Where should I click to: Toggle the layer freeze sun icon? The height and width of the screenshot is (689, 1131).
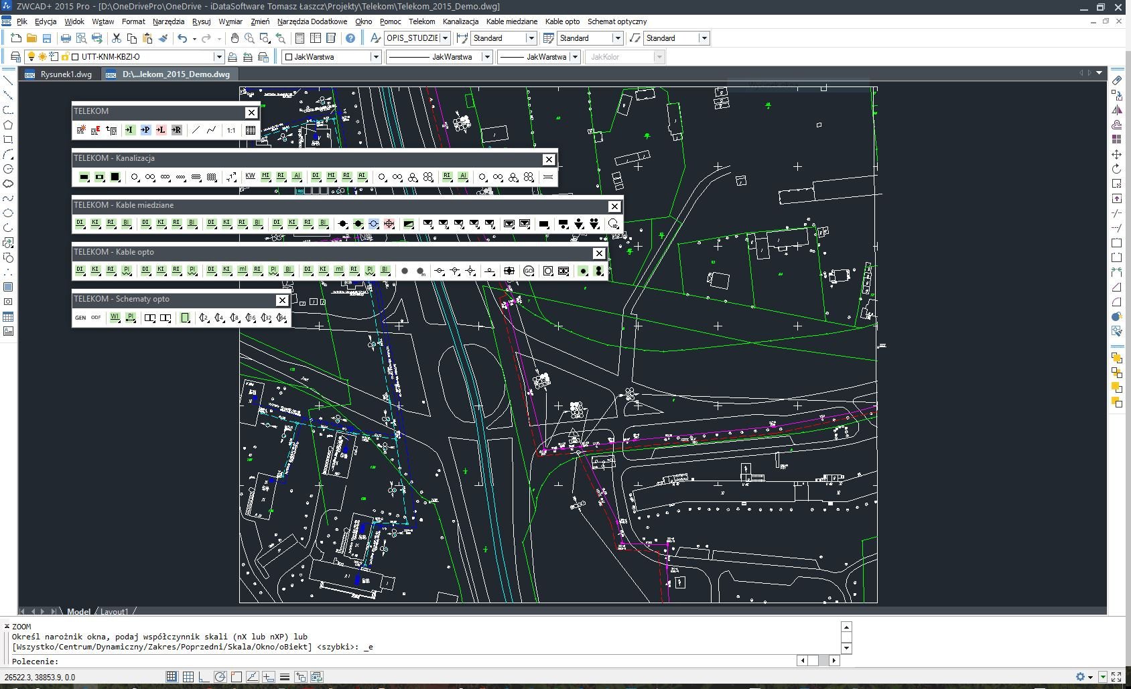click(x=42, y=57)
